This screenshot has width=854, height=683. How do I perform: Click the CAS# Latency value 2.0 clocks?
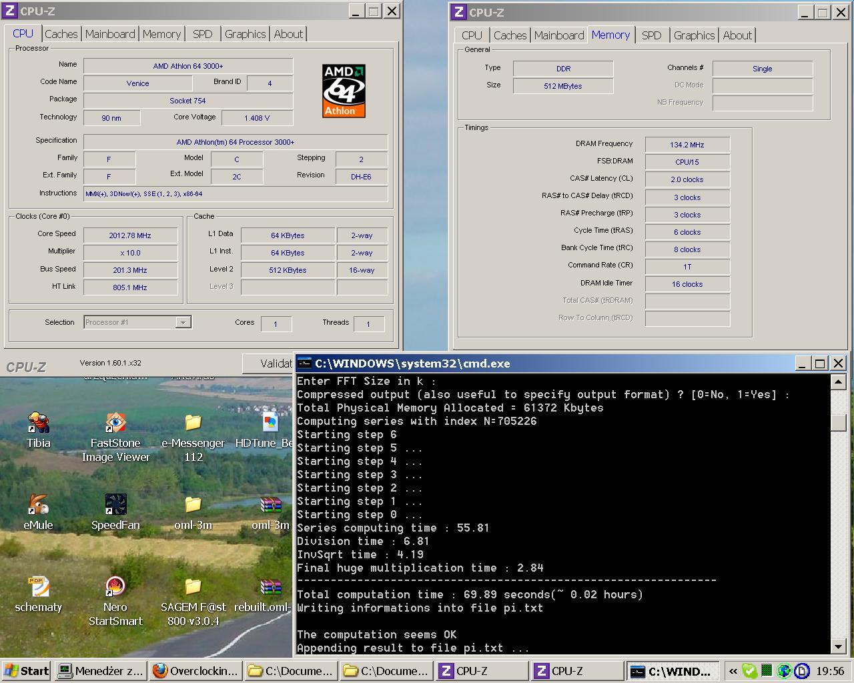pos(687,179)
